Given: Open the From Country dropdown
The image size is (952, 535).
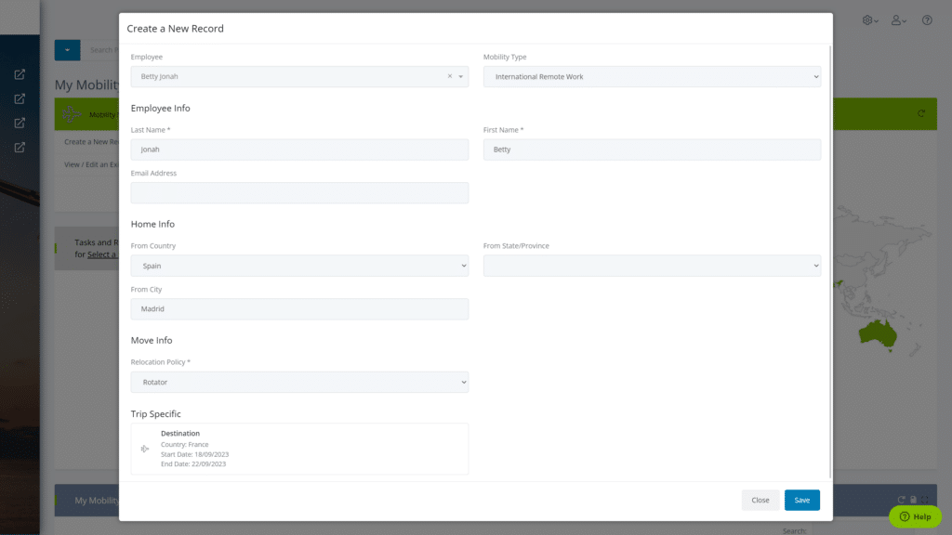Looking at the screenshot, I should coord(298,265).
